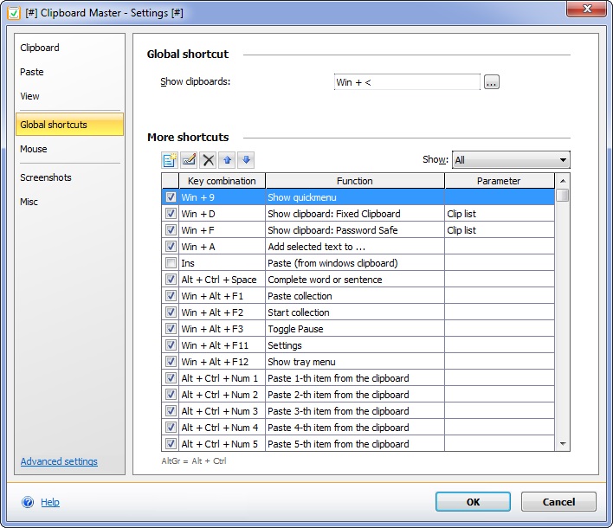Image resolution: width=613 pixels, height=528 pixels.
Task: Click the ellipsis button beside Show clipboards
Action: point(492,82)
